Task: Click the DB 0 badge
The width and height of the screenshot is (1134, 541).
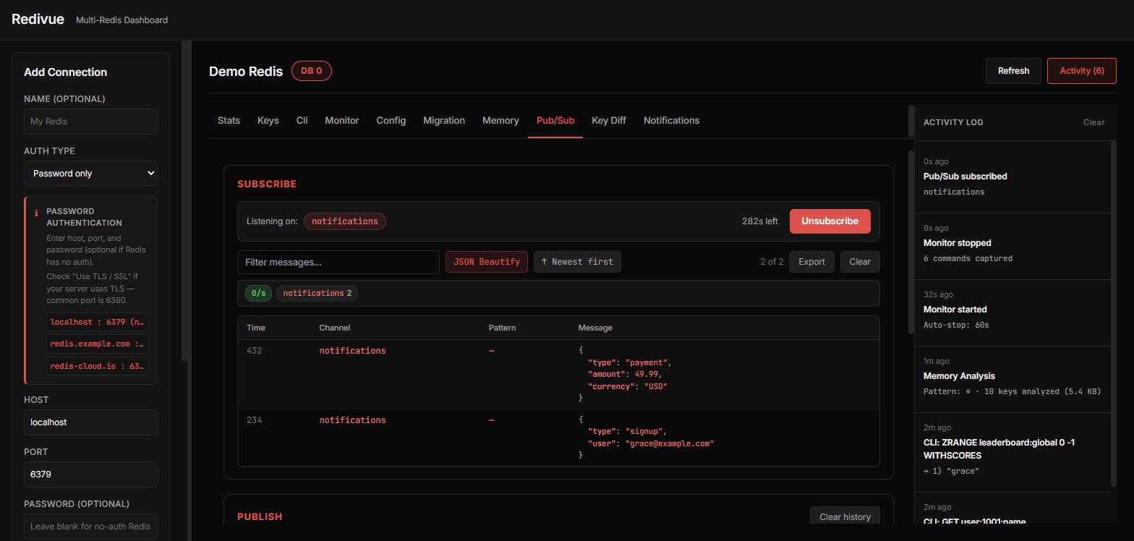Action: (311, 71)
